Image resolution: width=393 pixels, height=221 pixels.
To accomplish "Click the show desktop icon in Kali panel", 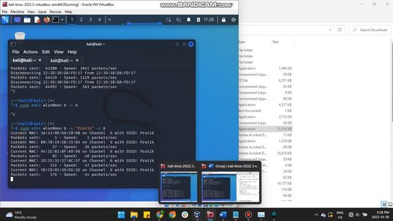I will pos(17,20).
